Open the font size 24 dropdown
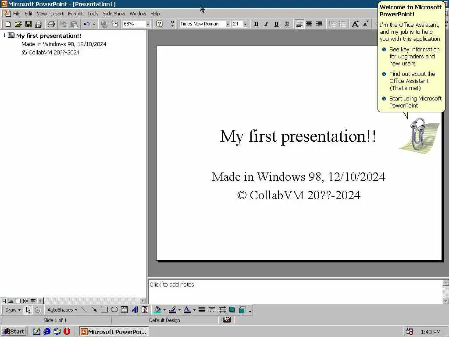This screenshot has height=337, width=449. (x=246, y=24)
